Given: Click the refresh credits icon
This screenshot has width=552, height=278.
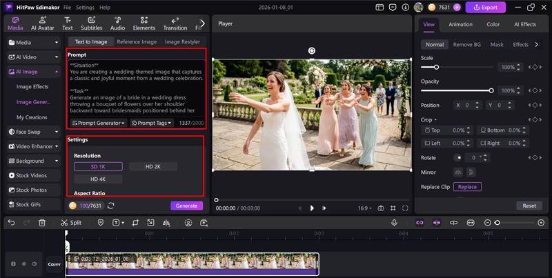Looking at the screenshot, I should pos(111,206).
